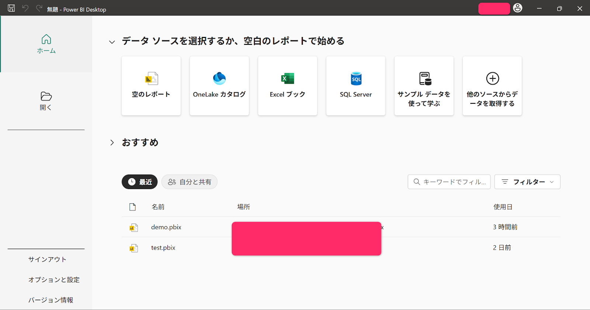The height and width of the screenshot is (310, 590).
Task: Switch to the 自分と共有 tab
Action: (190, 182)
